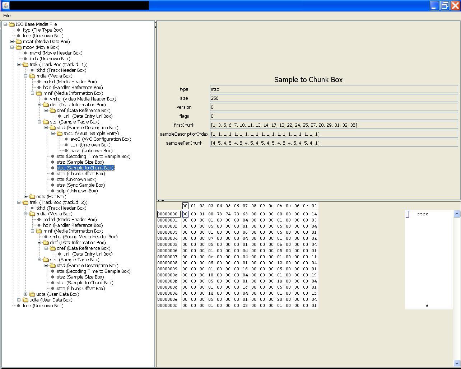
Task: Expand the edts Edit Box node
Action: pos(25,196)
